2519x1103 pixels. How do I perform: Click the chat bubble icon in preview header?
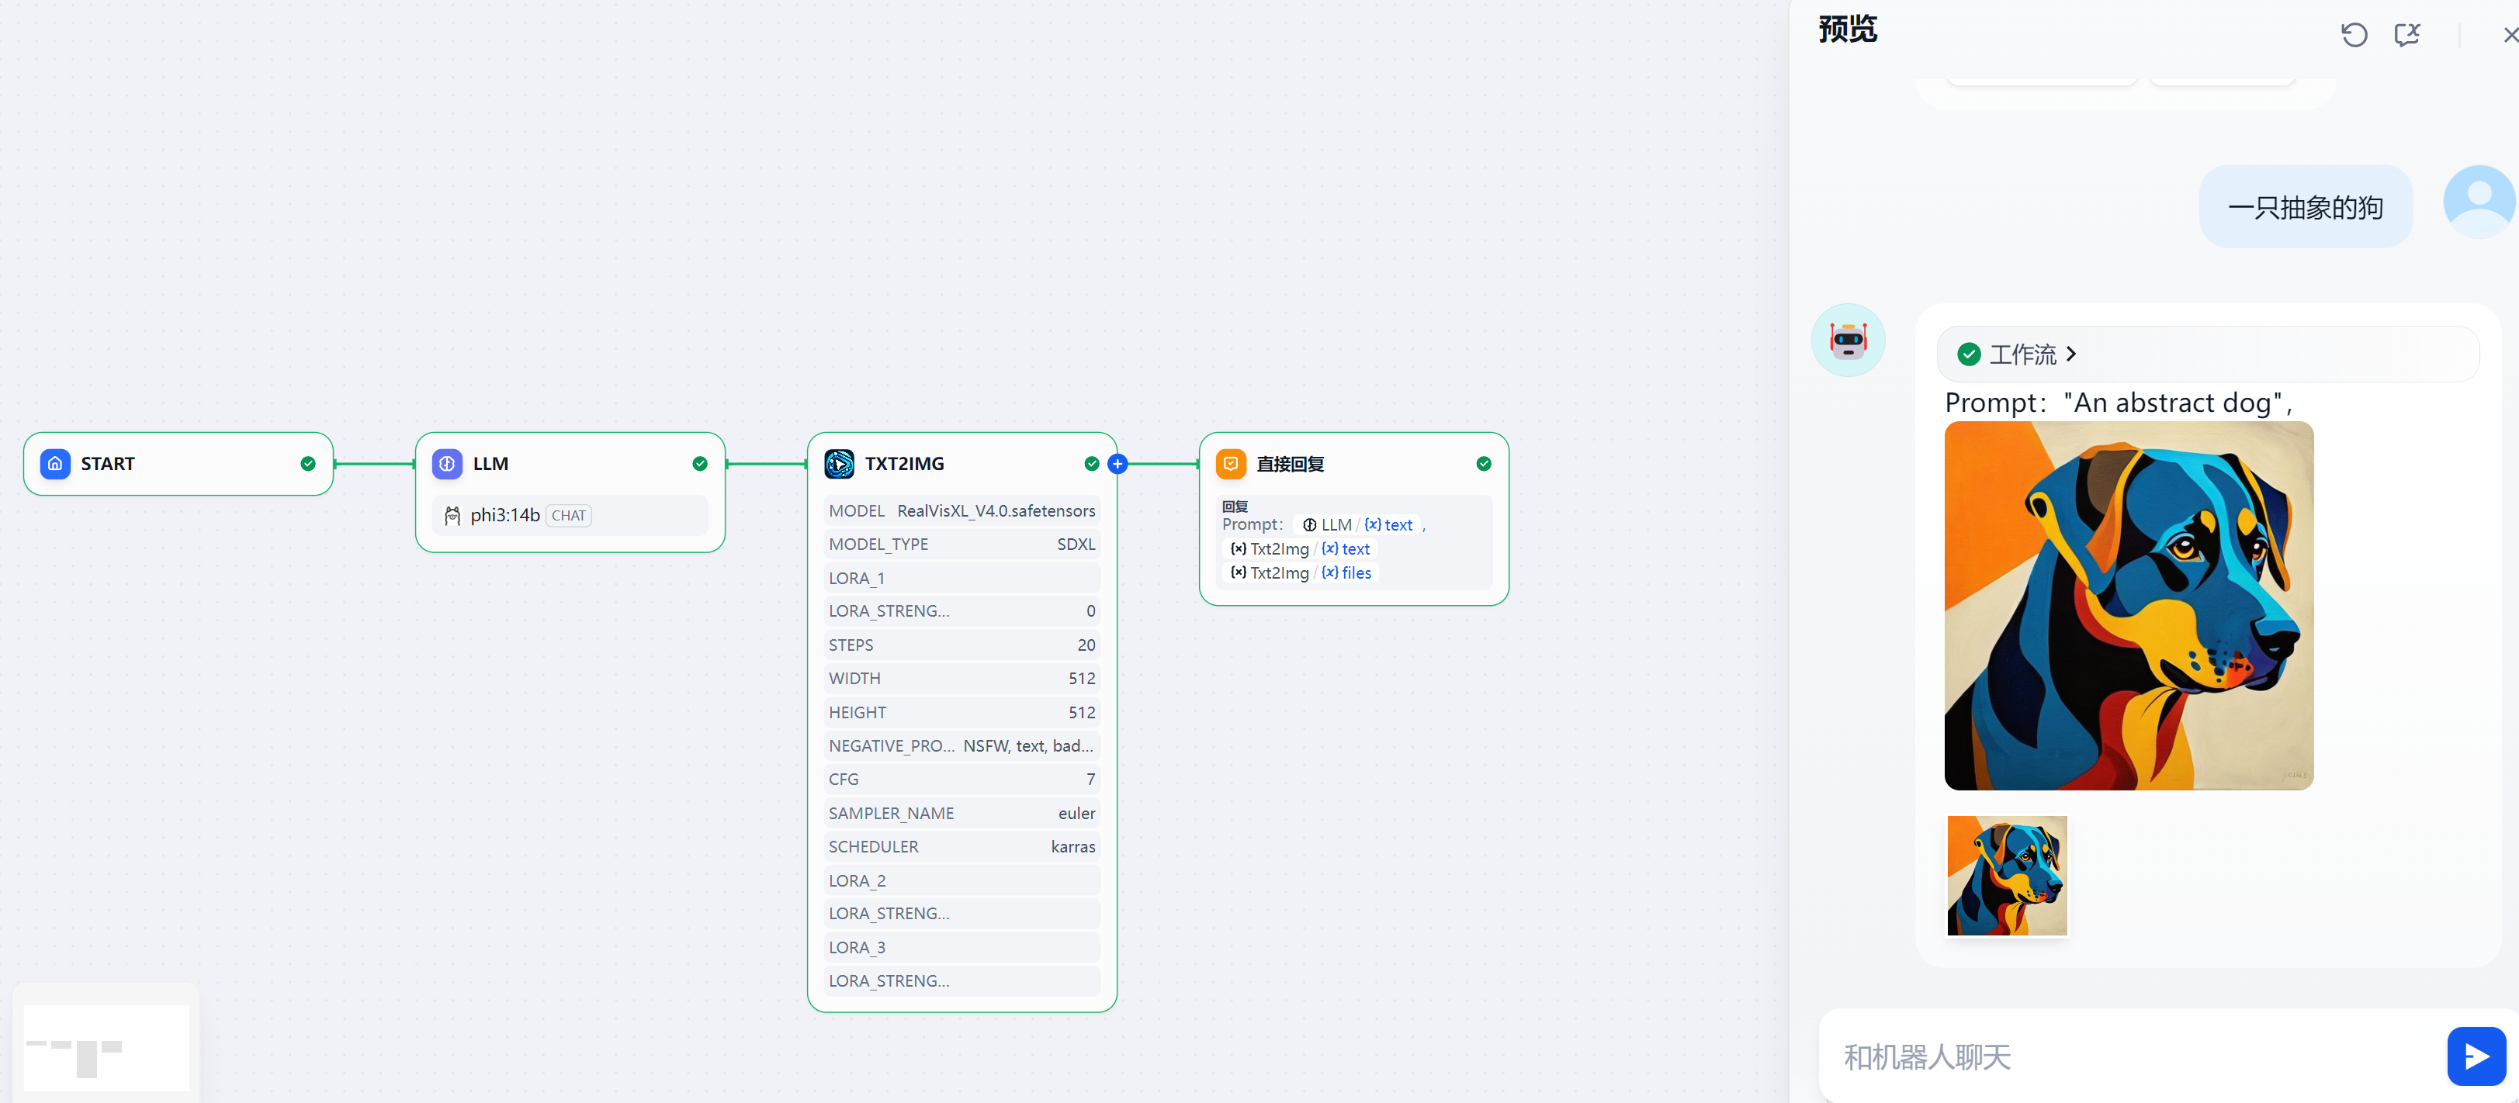pyautogui.click(x=2406, y=35)
